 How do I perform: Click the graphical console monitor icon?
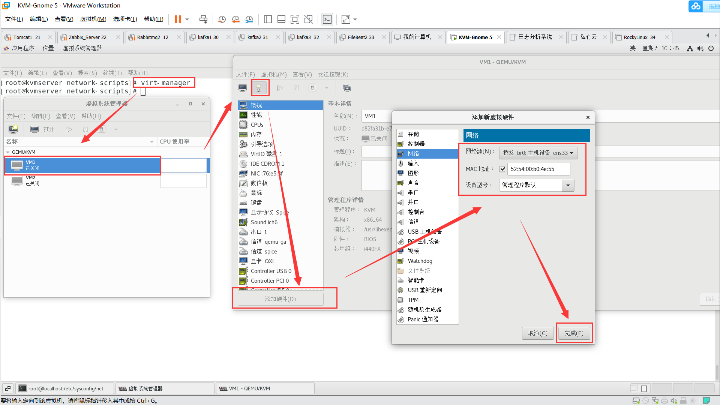coord(243,88)
